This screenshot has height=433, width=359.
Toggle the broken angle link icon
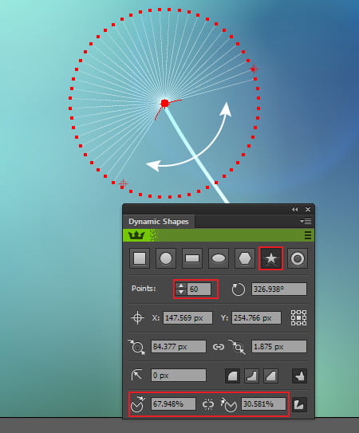point(208,404)
